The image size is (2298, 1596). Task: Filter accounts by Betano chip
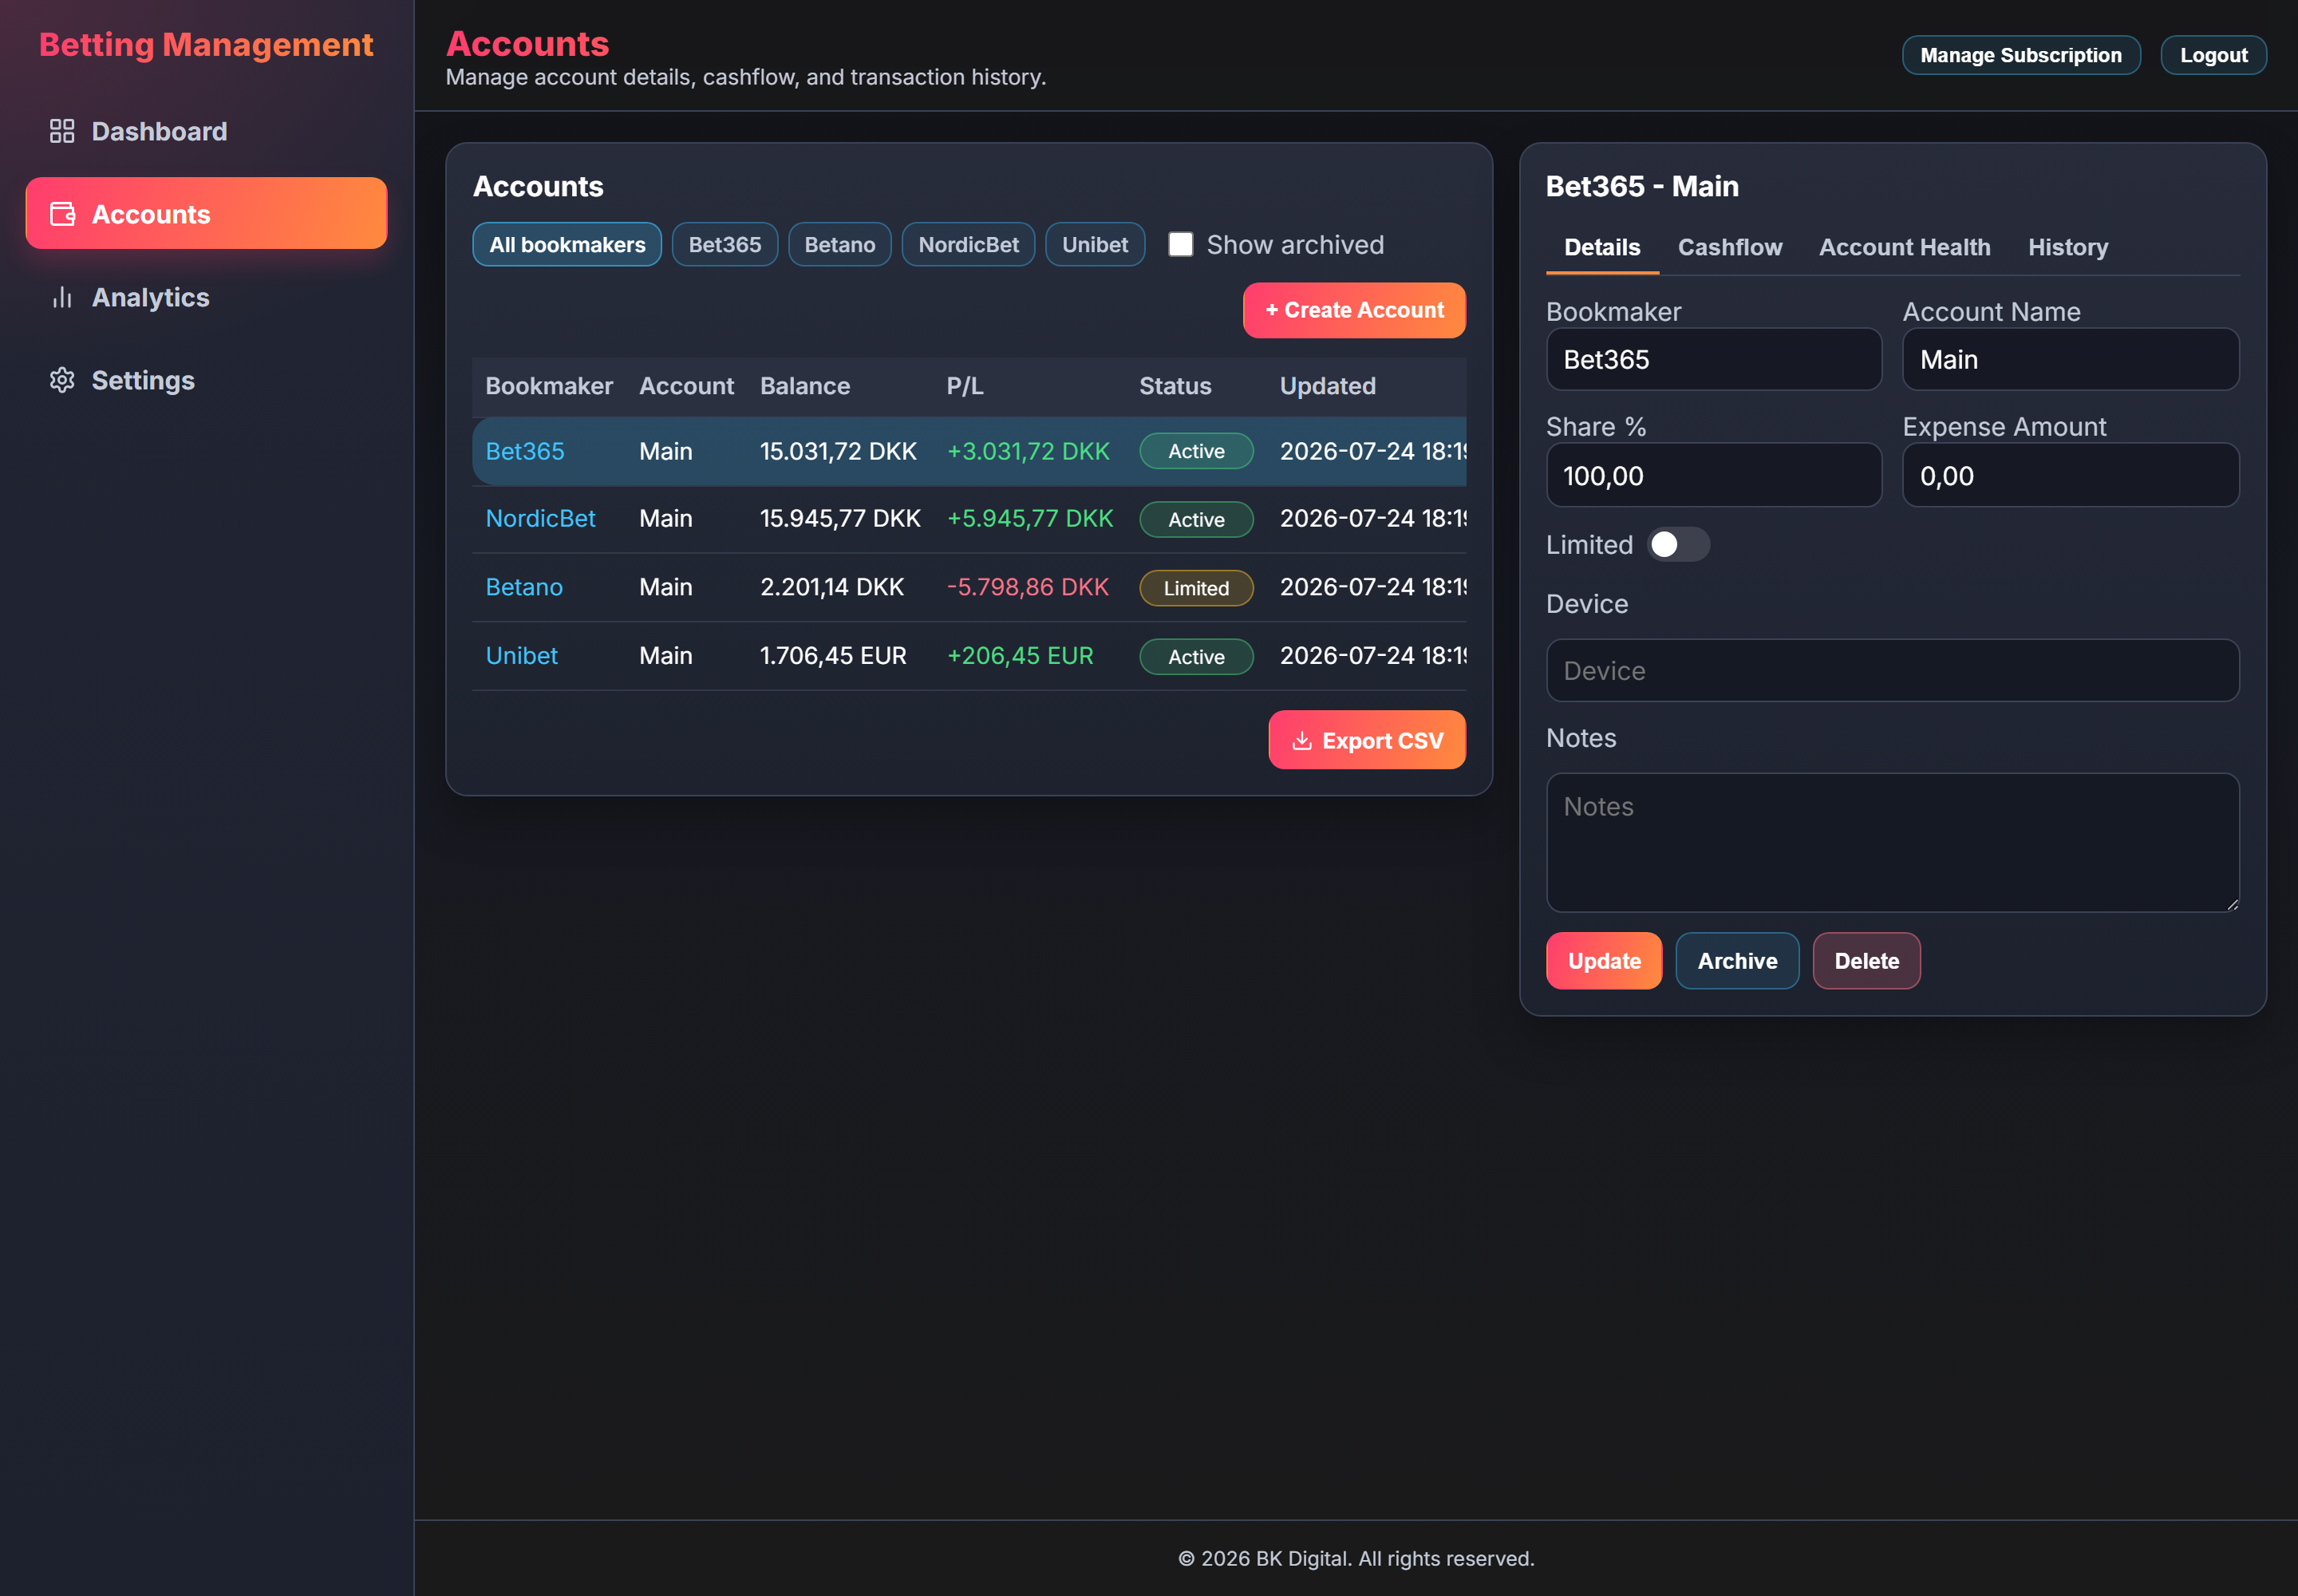click(839, 244)
